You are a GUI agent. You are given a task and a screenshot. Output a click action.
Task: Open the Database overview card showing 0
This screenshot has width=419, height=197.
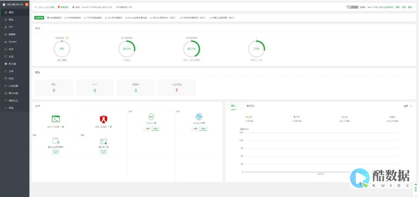pos(136,88)
